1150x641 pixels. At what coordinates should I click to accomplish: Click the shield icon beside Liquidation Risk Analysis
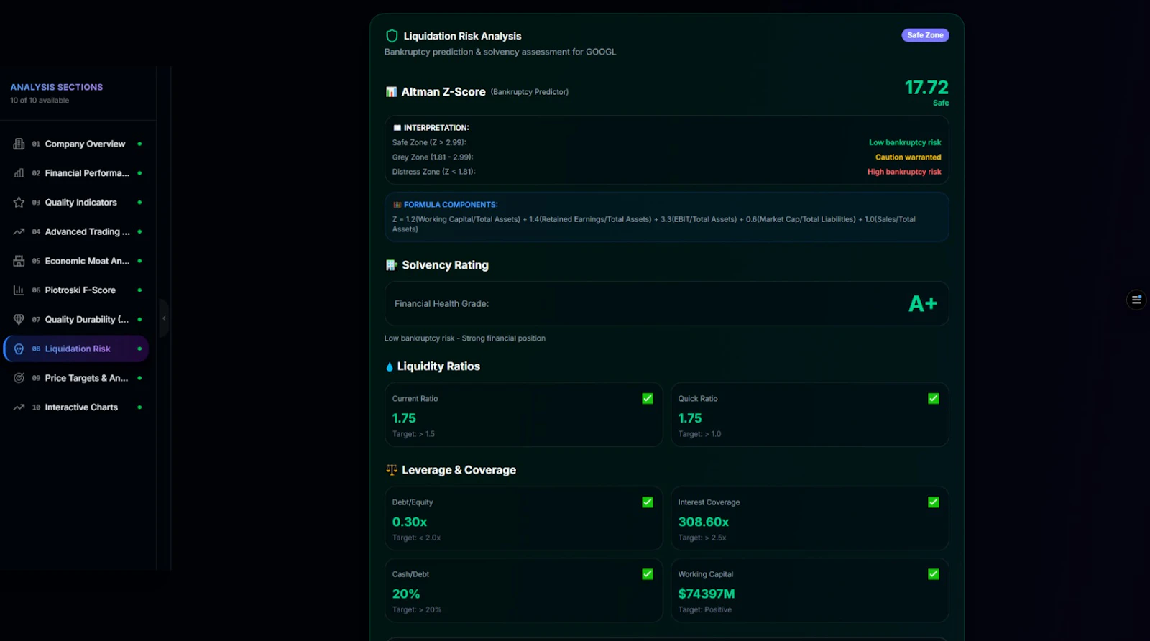click(392, 36)
